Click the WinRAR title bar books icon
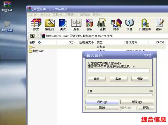This screenshot has height=125, width=168. tap(29, 9)
